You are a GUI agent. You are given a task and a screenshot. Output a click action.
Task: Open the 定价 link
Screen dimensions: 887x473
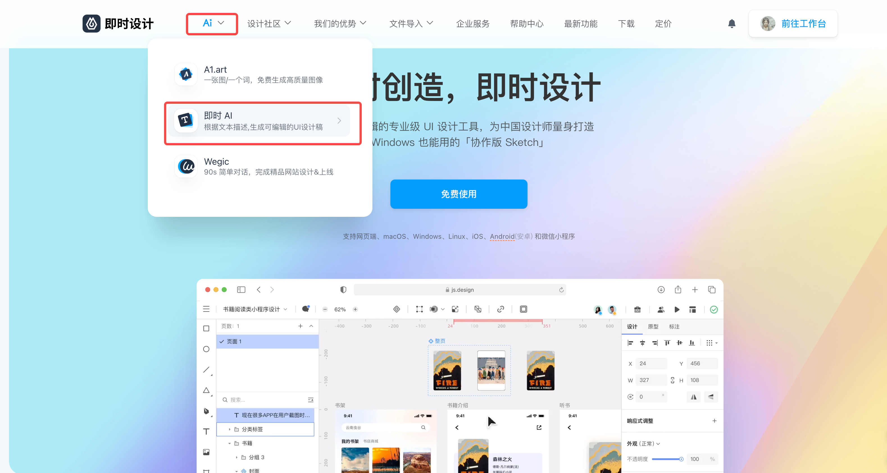coord(663,23)
